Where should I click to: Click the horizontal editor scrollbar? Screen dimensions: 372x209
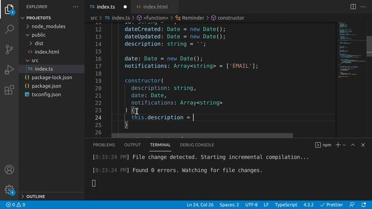point(202,135)
